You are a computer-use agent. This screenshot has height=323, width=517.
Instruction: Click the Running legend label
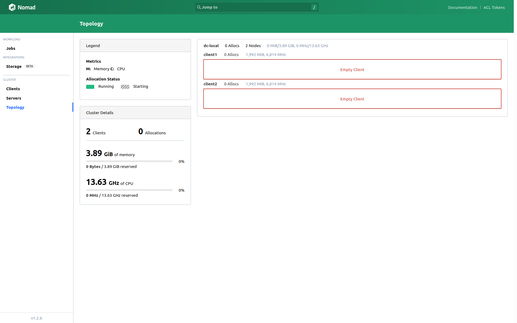[106, 86]
